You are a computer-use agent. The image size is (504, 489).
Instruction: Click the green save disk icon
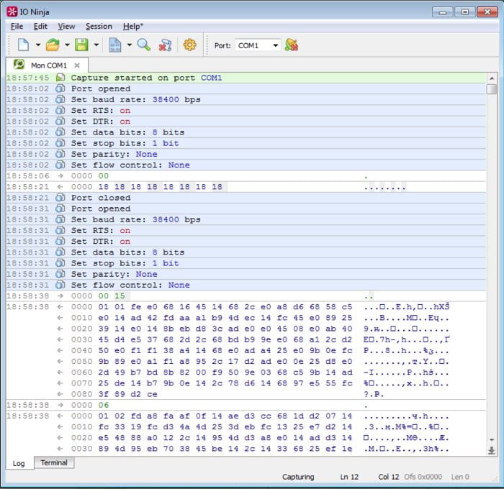tap(81, 45)
